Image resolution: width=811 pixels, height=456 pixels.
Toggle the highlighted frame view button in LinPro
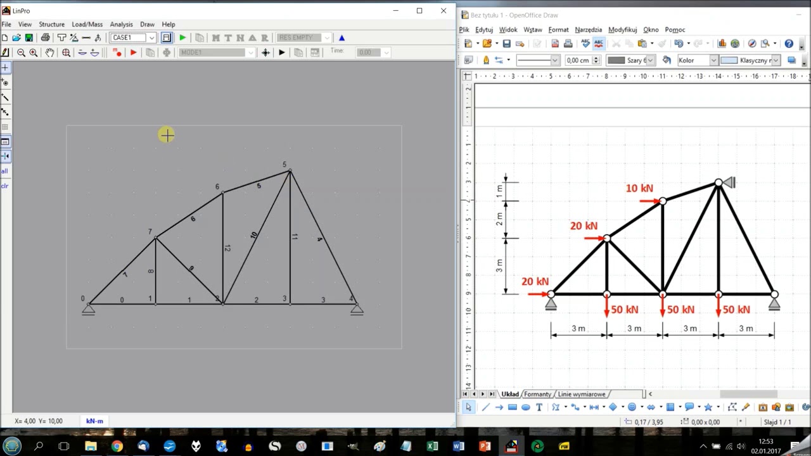(x=166, y=38)
